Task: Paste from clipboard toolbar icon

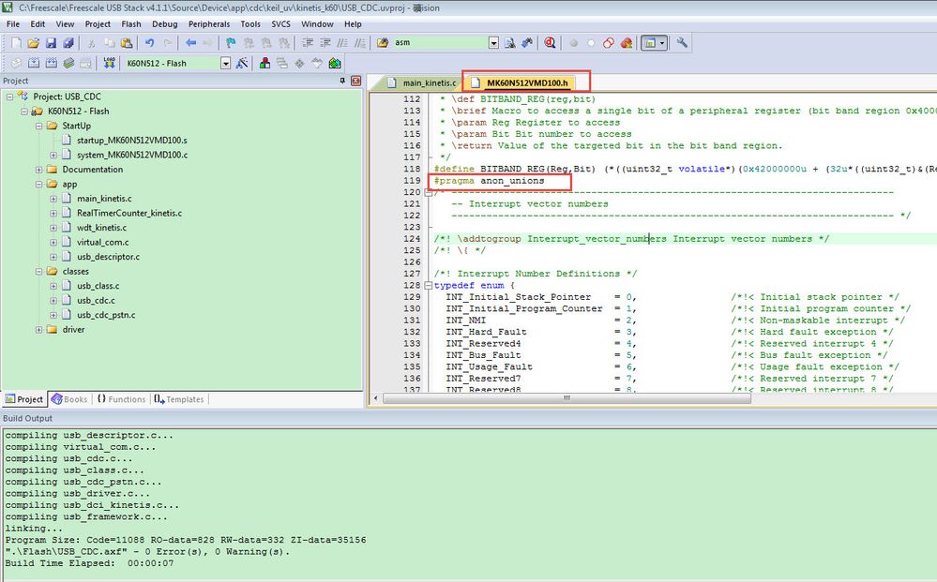Action: [x=127, y=43]
